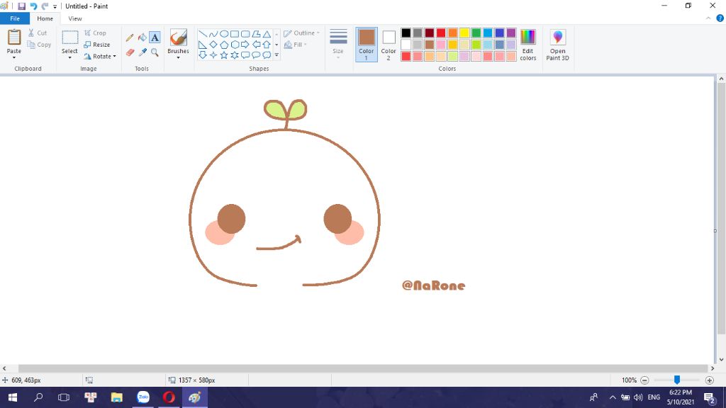This screenshot has height=408, width=726.
Task: Select the Right arrow shape
Action: click(245, 45)
